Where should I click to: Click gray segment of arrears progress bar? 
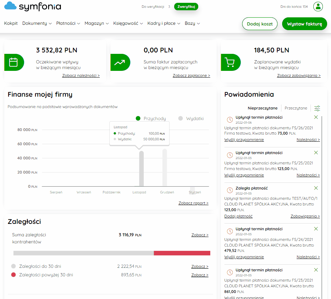pos(84,253)
